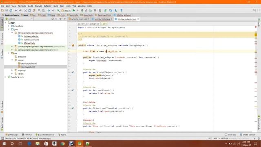Screen dimensions: 261x147
Task: Open the VCS menu
Action: [74, 6]
